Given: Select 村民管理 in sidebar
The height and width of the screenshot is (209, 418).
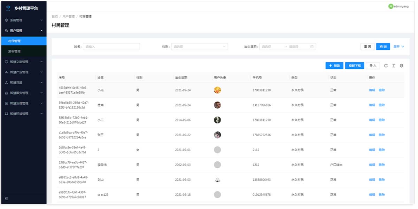Looking at the screenshot, I should (24, 41).
